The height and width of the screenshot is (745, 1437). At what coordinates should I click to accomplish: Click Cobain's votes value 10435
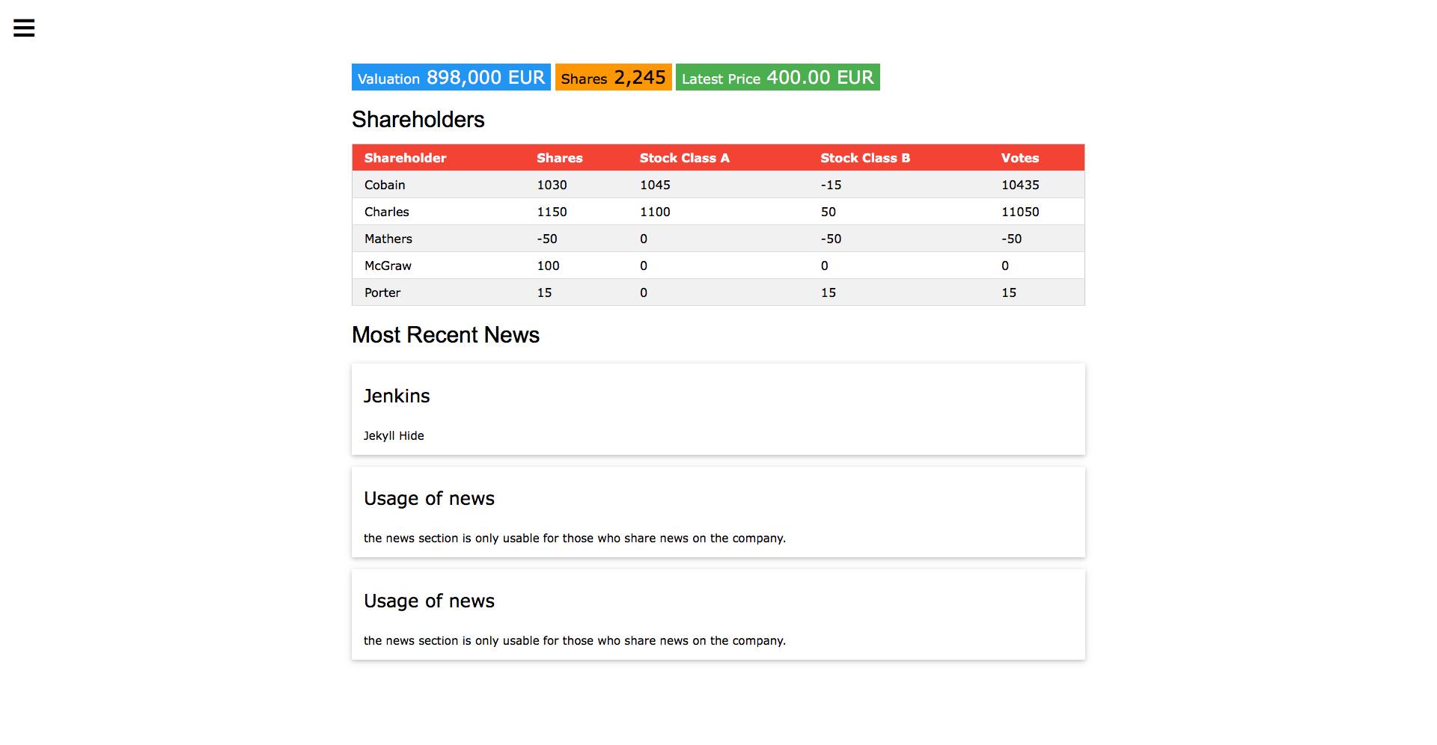point(1020,185)
